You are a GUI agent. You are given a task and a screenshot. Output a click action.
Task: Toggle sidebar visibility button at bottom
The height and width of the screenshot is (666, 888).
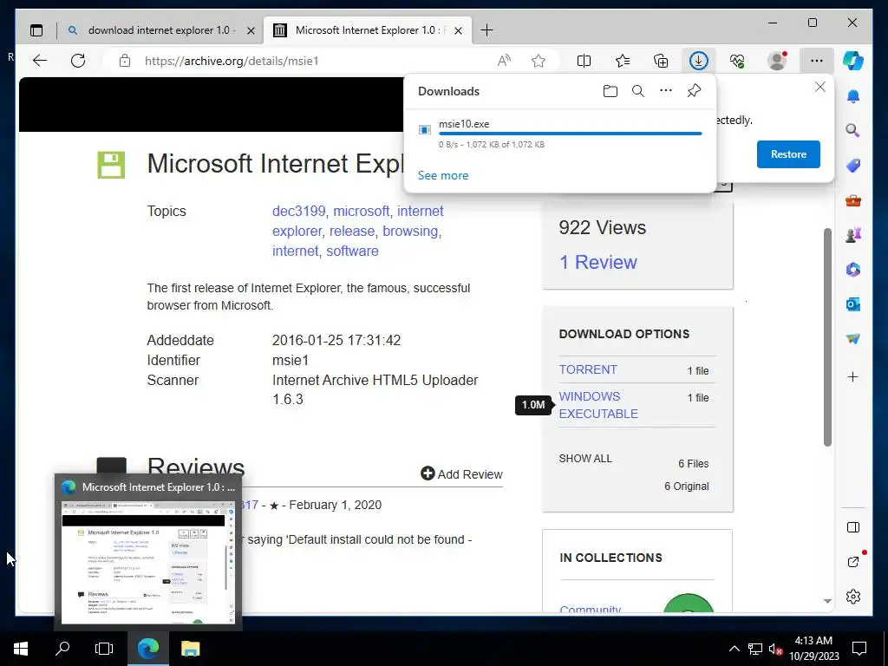point(853,527)
